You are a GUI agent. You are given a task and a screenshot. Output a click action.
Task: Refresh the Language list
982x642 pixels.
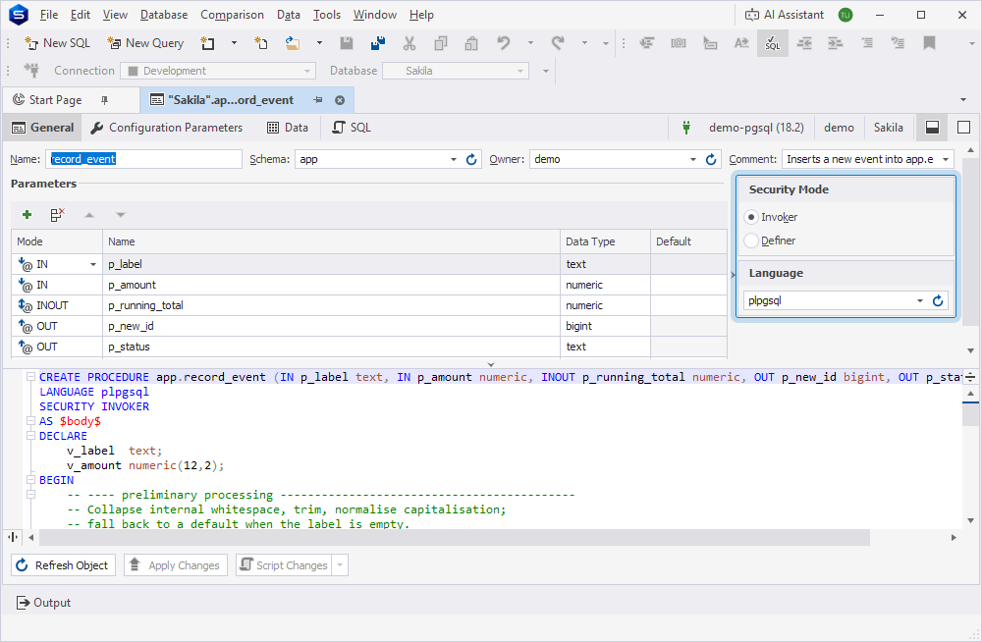tap(938, 300)
